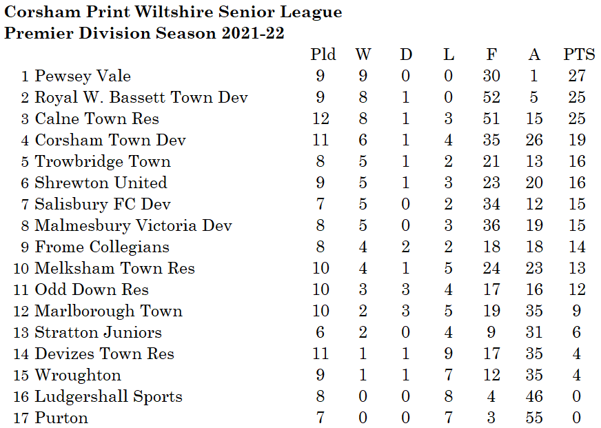Select the W column header
The height and width of the screenshot is (428, 601).
point(363,55)
